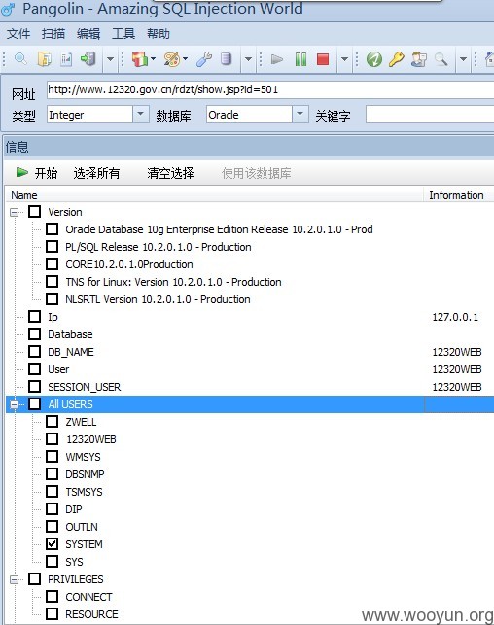
Task: Click the 开始 start button
Action: point(37,173)
